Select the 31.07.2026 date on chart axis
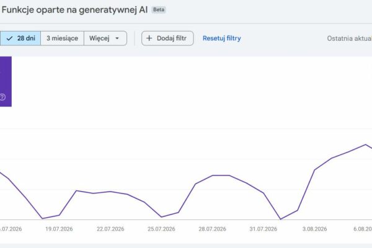This screenshot has height=248, width=372. coord(263,229)
